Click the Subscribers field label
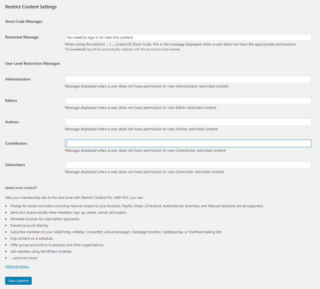The height and width of the screenshot is (289, 320). [15, 164]
